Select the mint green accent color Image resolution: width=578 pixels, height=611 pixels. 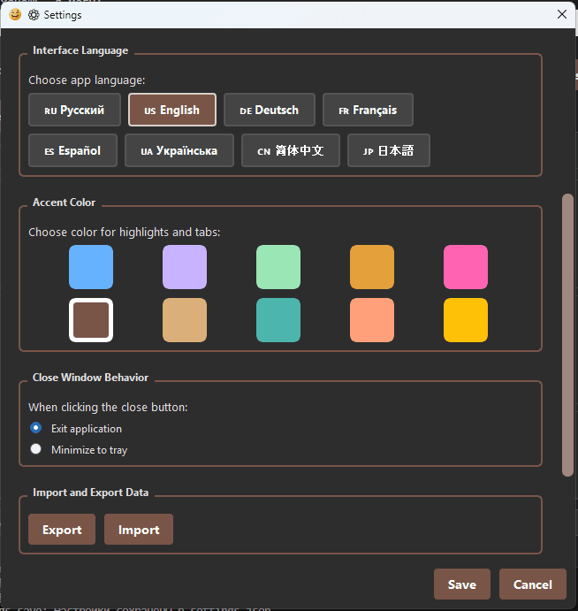pyautogui.click(x=278, y=267)
